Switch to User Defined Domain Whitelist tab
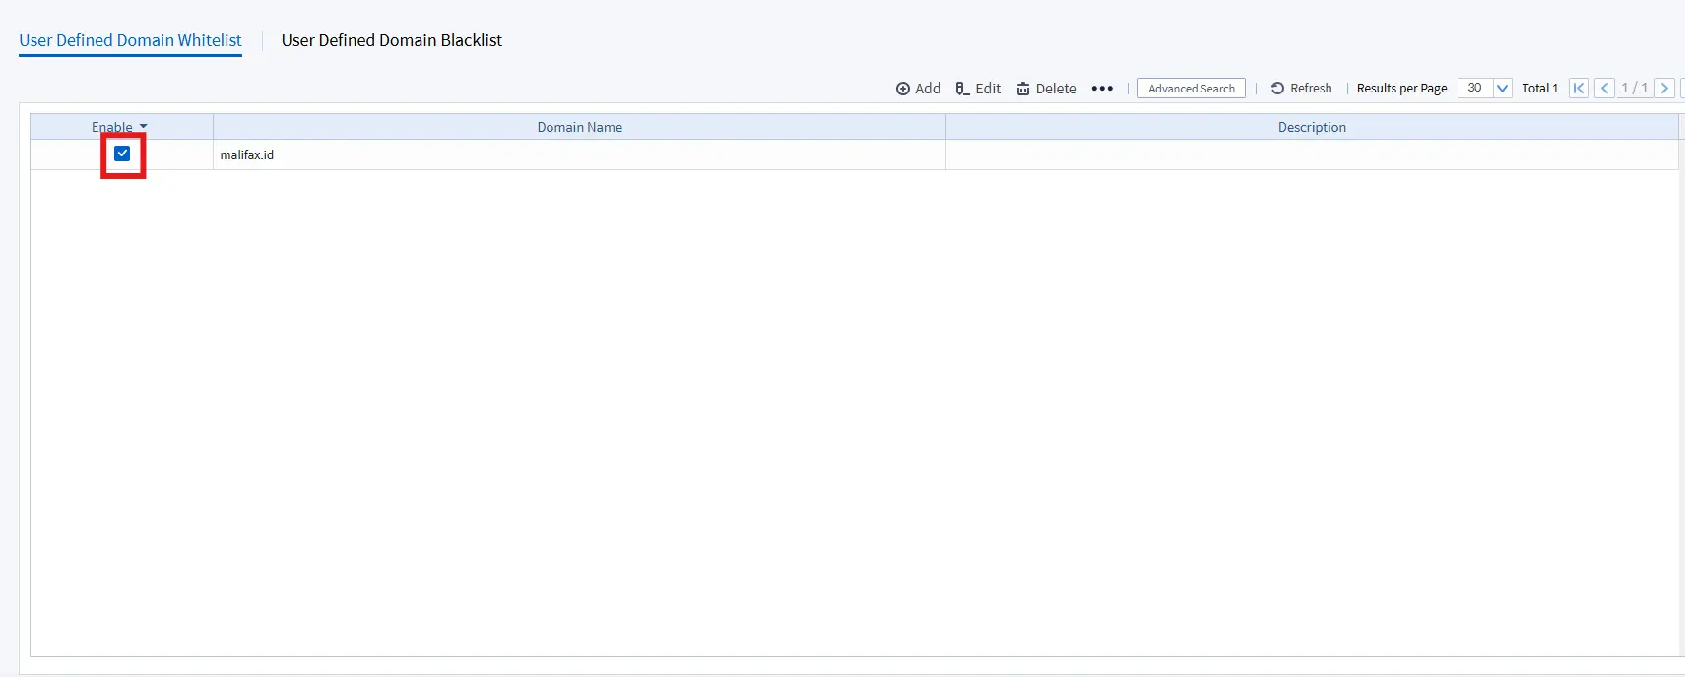This screenshot has width=1685, height=677. pos(130,40)
